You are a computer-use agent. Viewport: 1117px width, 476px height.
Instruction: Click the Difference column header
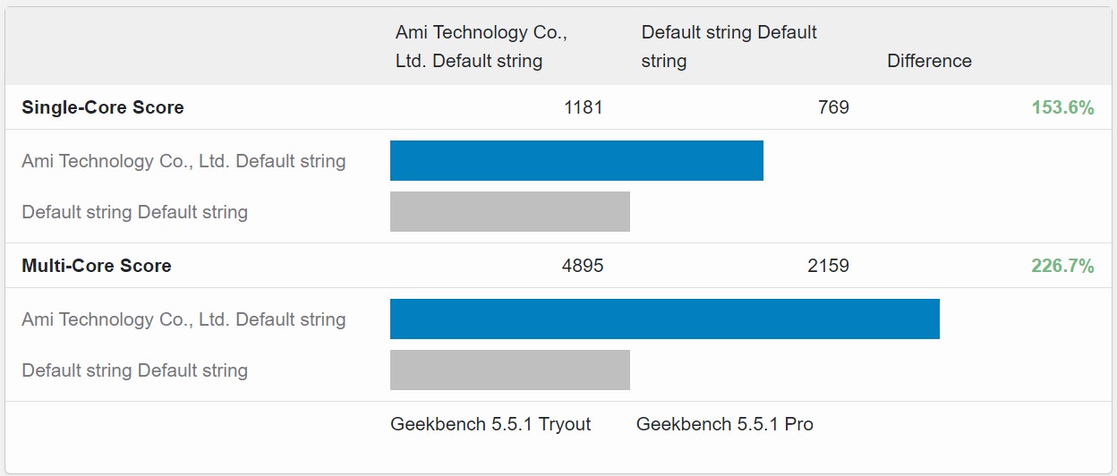point(929,61)
